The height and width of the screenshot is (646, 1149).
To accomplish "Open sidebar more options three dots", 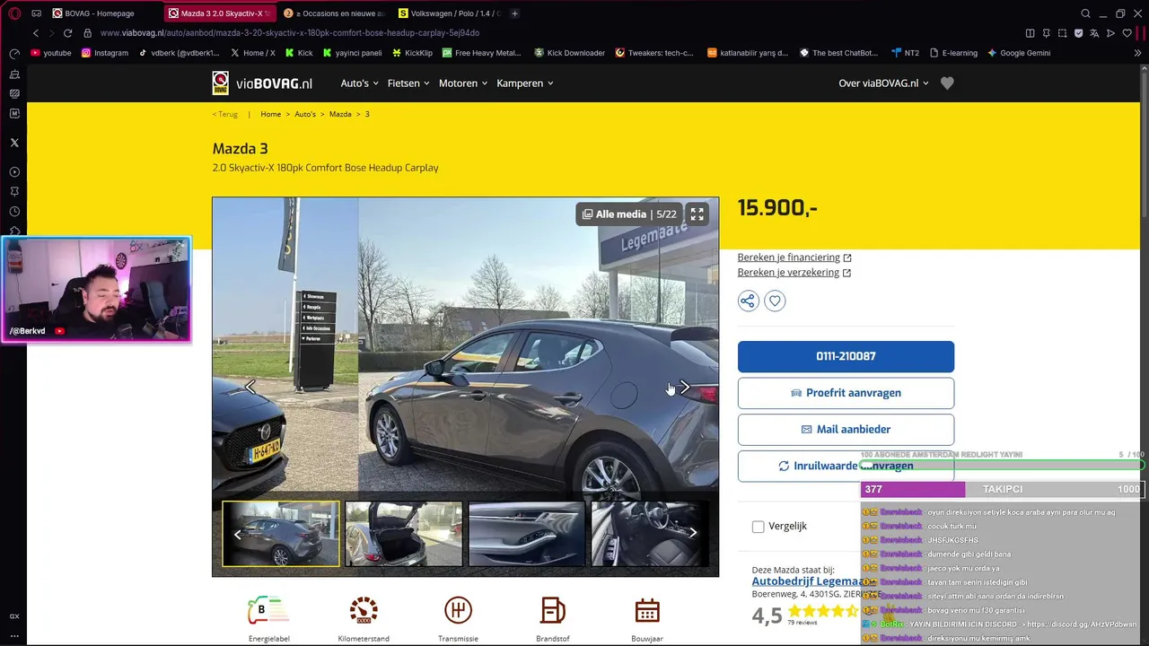I will 14,635.
